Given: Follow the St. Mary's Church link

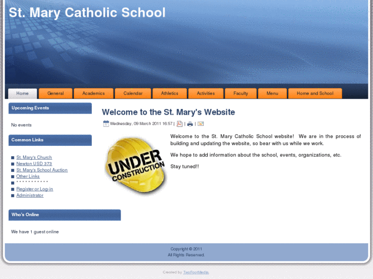Looking at the screenshot, I should (34, 158).
